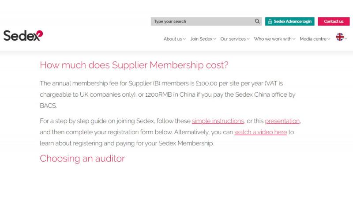This screenshot has height=204, width=353.
Task: Open the Our services menu
Action: [x=233, y=39]
